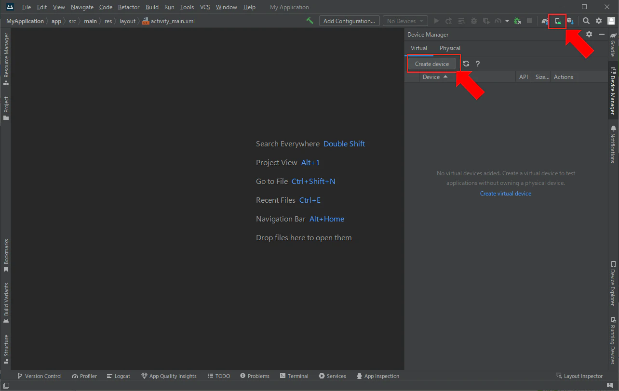Open IDE settings gear in main toolbar
The height and width of the screenshot is (391, 619).
pyautogui.click(x=599, y=21)
